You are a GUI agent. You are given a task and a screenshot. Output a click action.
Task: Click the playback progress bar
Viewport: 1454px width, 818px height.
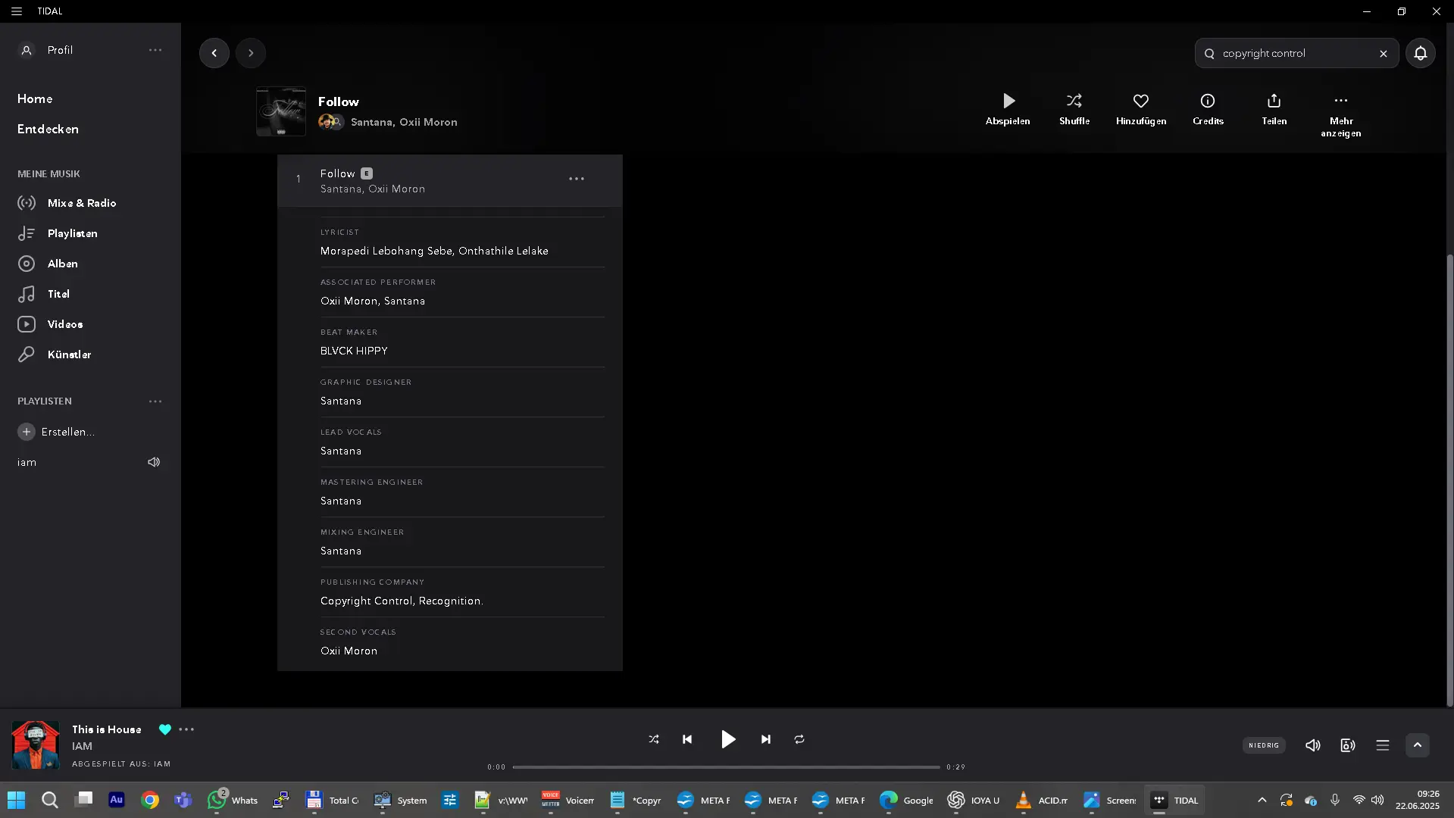coord(725,766)
